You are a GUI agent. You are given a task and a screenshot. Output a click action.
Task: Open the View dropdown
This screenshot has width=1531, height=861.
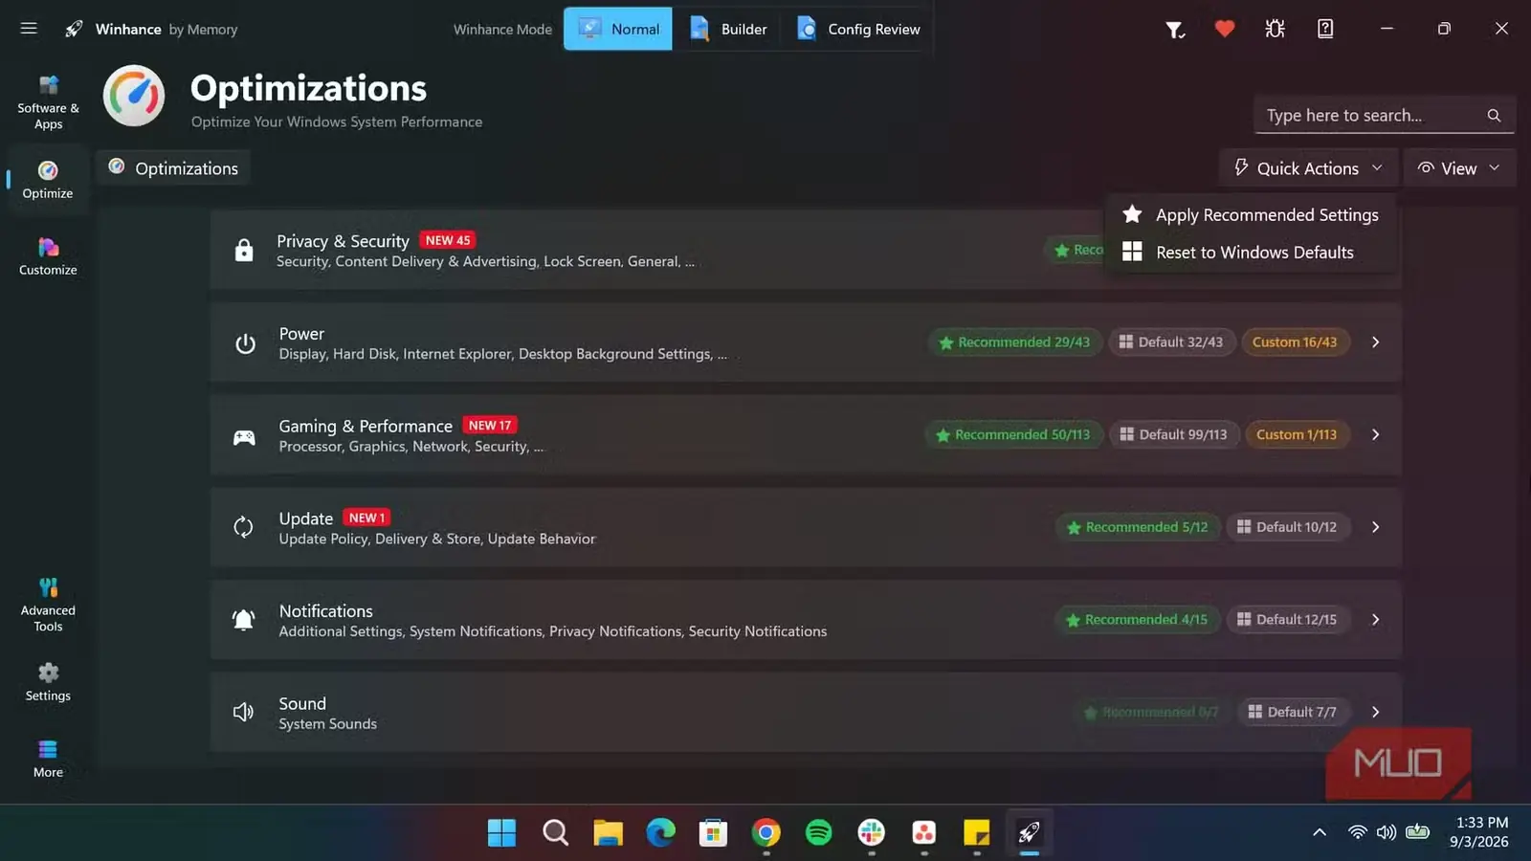click(x=1459, y=168)
